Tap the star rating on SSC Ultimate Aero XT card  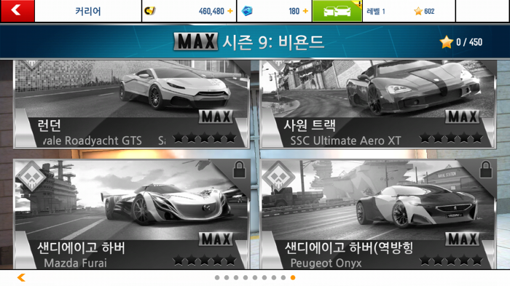[x=451, y=138]
